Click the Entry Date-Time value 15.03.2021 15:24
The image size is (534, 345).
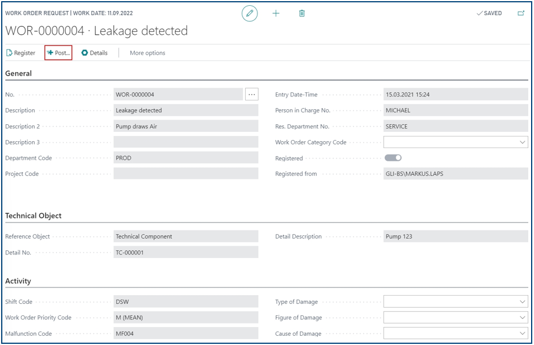tap(456, 94)
